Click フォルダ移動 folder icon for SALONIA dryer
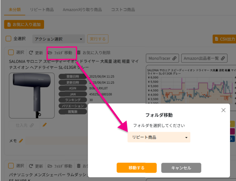This screenshot has height=181, width=236. pos(50,52)
